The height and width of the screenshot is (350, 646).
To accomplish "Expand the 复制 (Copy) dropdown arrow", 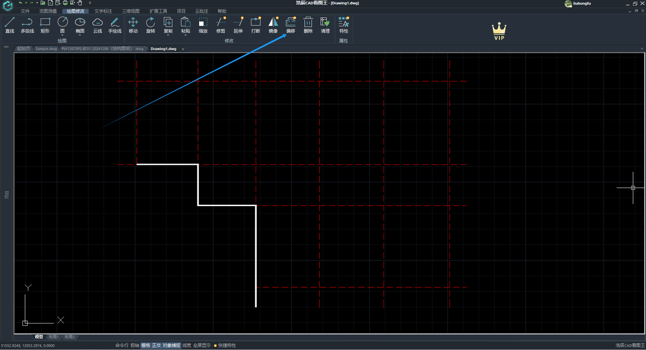I will coord(168,35).
